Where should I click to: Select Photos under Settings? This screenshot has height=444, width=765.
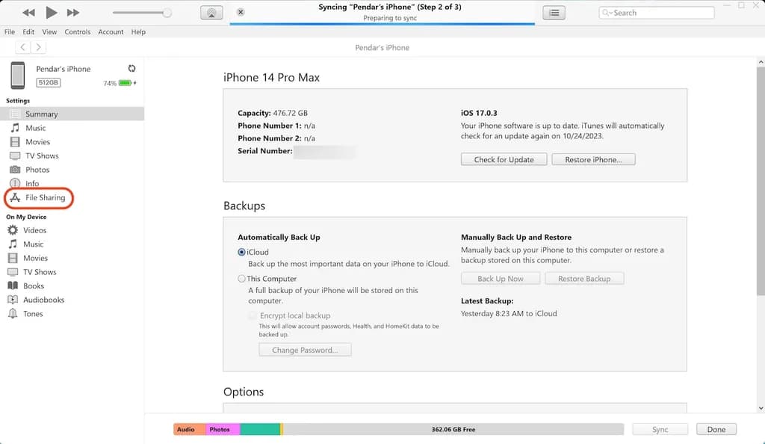(x=37, y=170)
